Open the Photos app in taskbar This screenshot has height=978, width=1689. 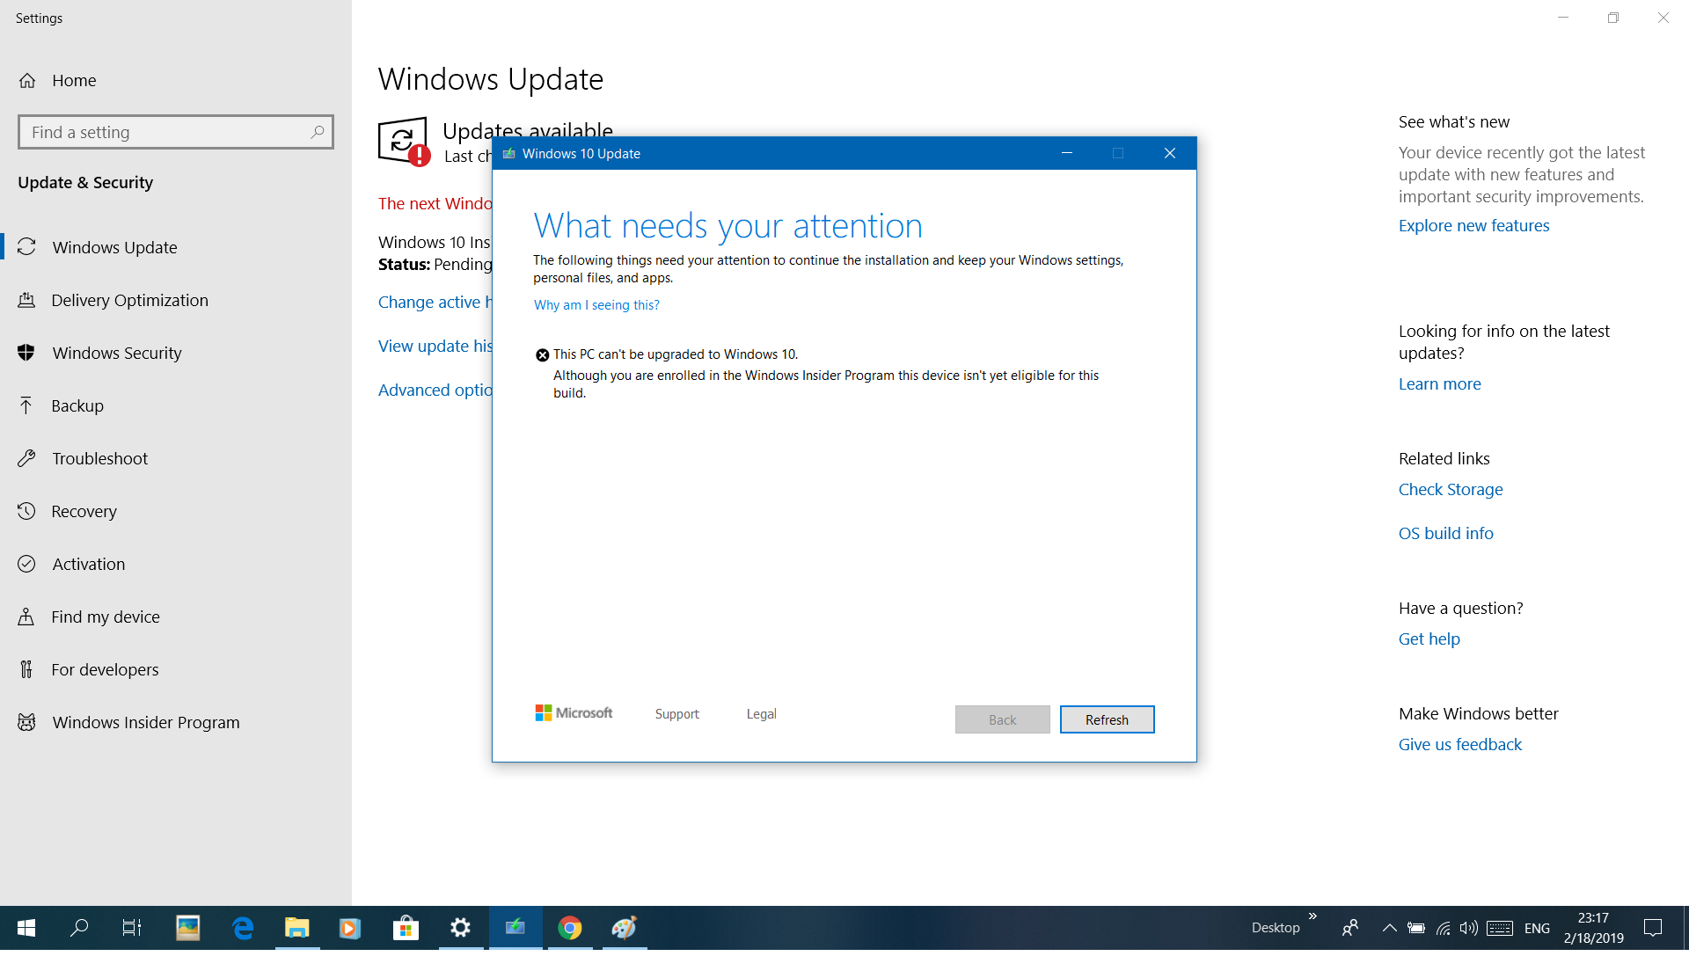187,928
